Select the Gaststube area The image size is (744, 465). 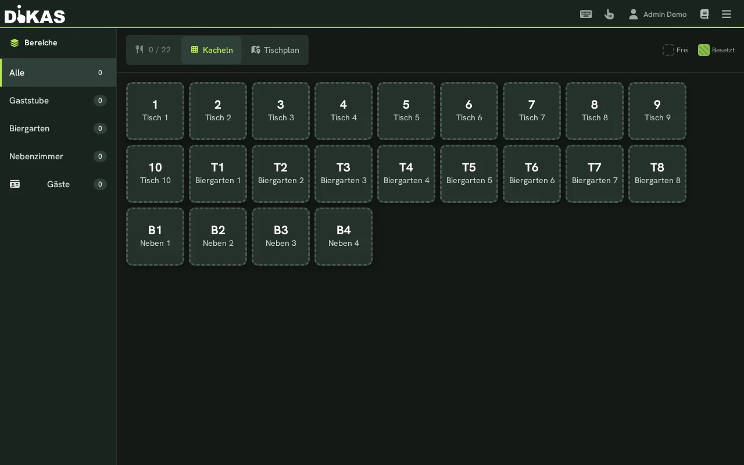point(58,101)
